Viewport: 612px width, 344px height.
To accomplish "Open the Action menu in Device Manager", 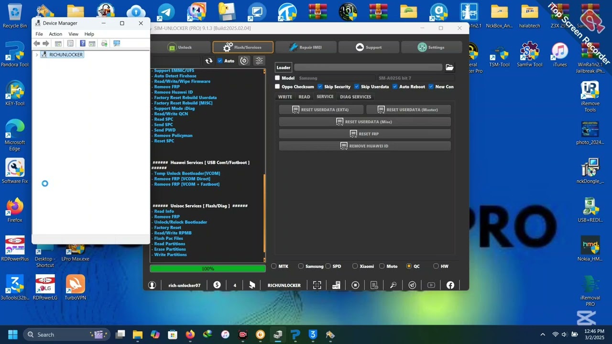I will point(55,34).
